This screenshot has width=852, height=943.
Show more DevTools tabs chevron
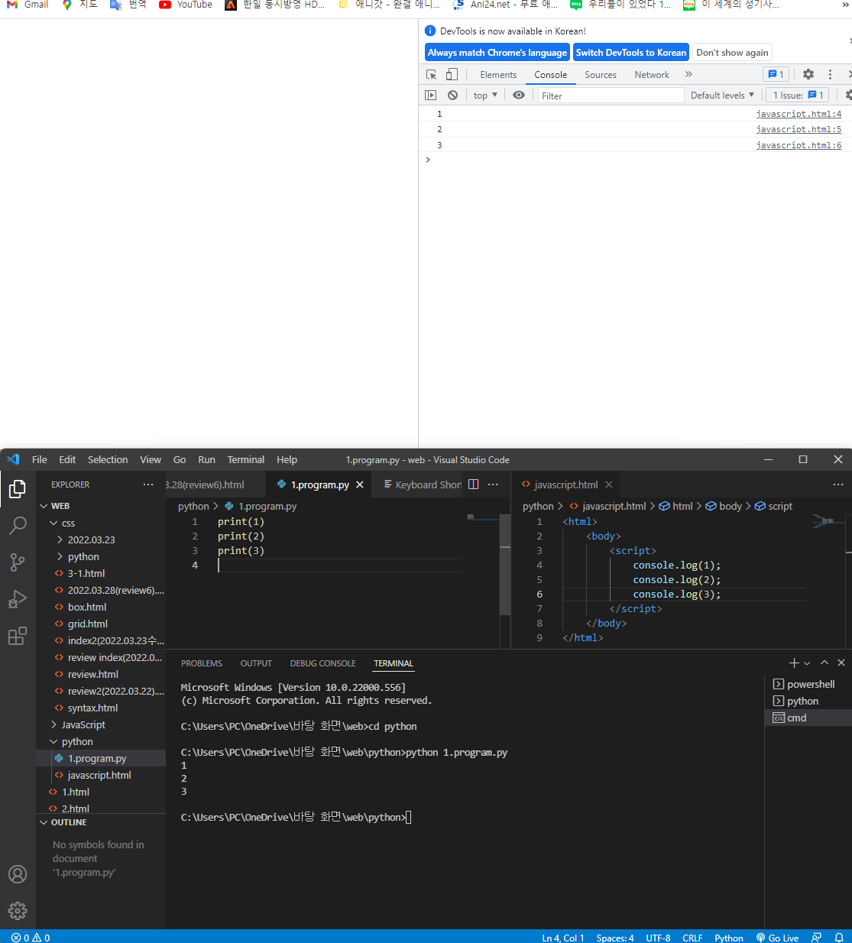pyautogui.click(x=688, y=74)
